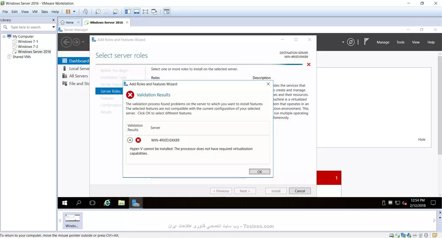
Task: Click the Server Manager forward arrow
Action: (x=76, y=42)
